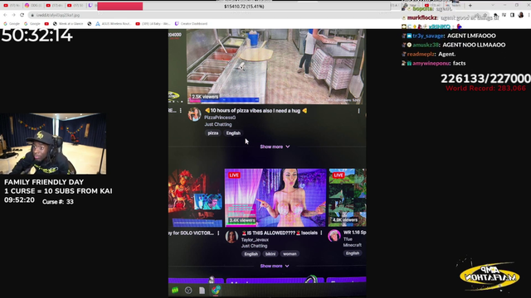
Task: Click the Tfue channel avatar
Action: coord(334,236)
